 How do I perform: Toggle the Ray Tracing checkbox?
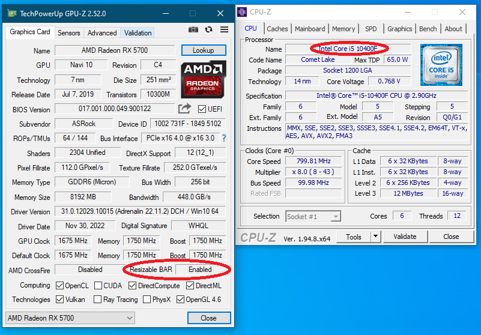(x=97, y=300)
